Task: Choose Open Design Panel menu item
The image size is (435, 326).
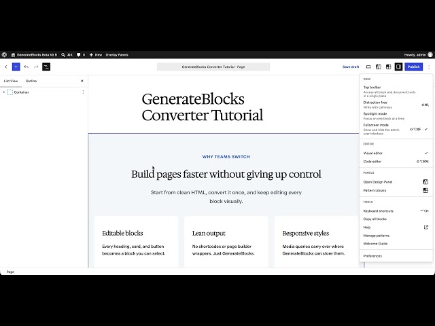Action: point(396,182)
